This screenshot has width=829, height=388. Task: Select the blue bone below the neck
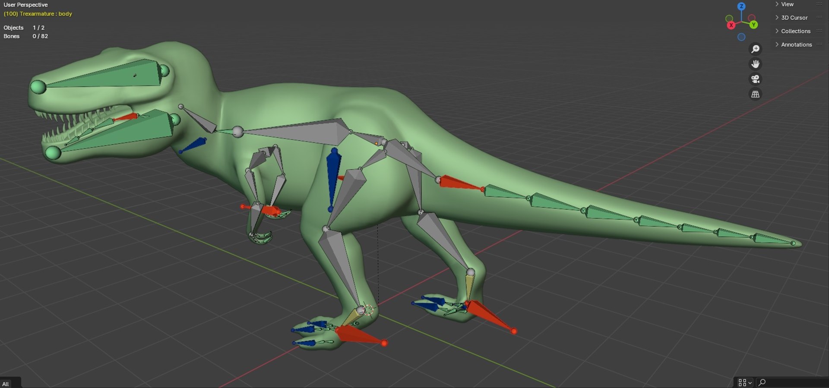[x=193, y=145]
